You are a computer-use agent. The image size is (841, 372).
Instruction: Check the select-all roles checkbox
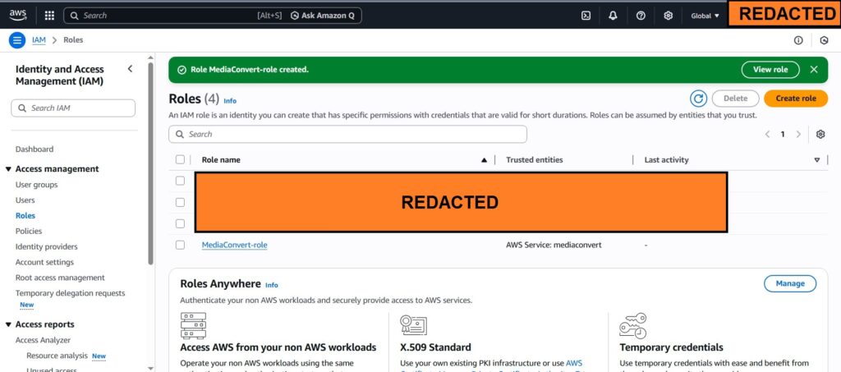181,160
